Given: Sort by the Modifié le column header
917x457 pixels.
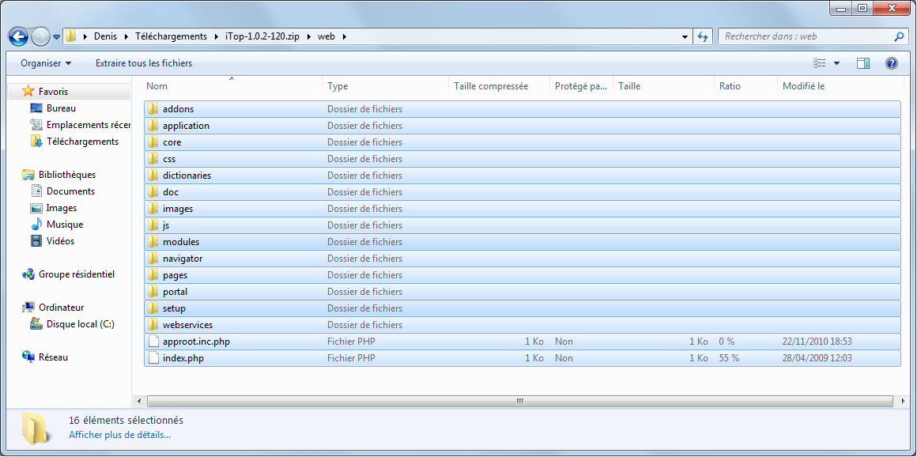Looking at the screenshot, I should (x=803, y=86).
